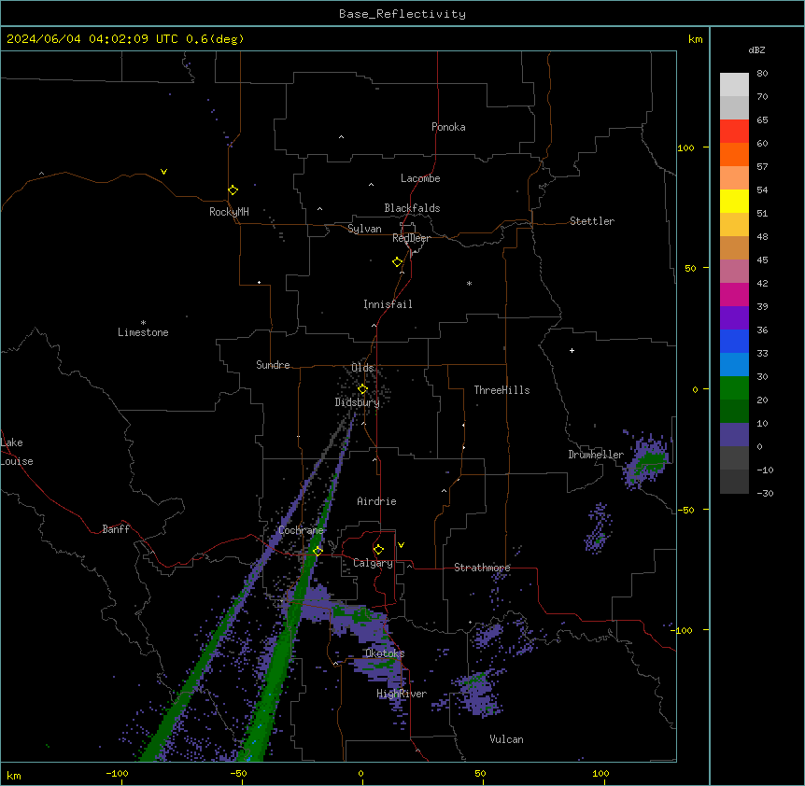
Task: Click the dBZ legend heading
Action: pos(756,49)
